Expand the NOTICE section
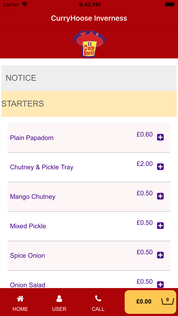Image resolution: width=178 pixels, height=316 pixels. coord(21,78)
